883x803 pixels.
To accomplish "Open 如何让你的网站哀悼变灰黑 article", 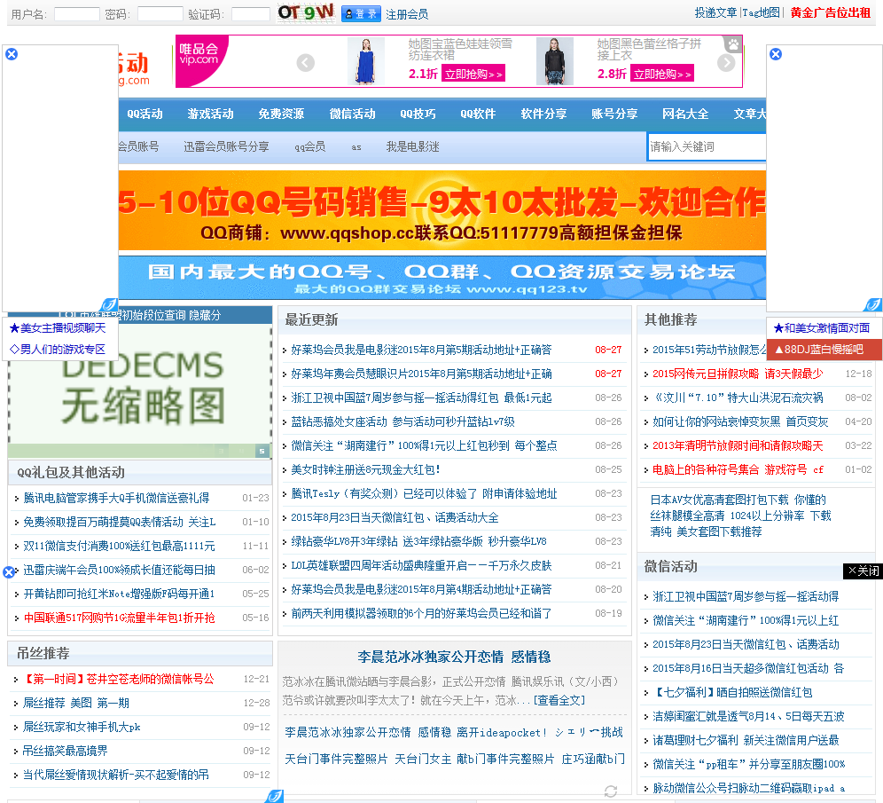I will 740,421.
